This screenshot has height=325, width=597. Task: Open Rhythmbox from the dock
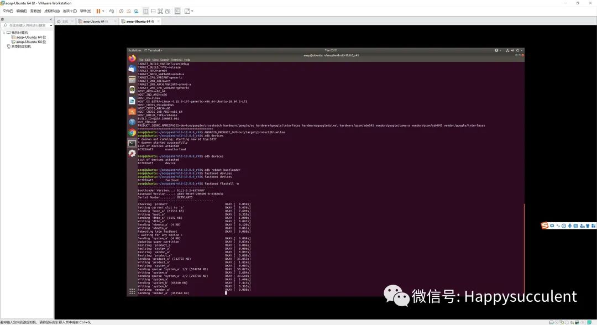[x=132, y=90]
